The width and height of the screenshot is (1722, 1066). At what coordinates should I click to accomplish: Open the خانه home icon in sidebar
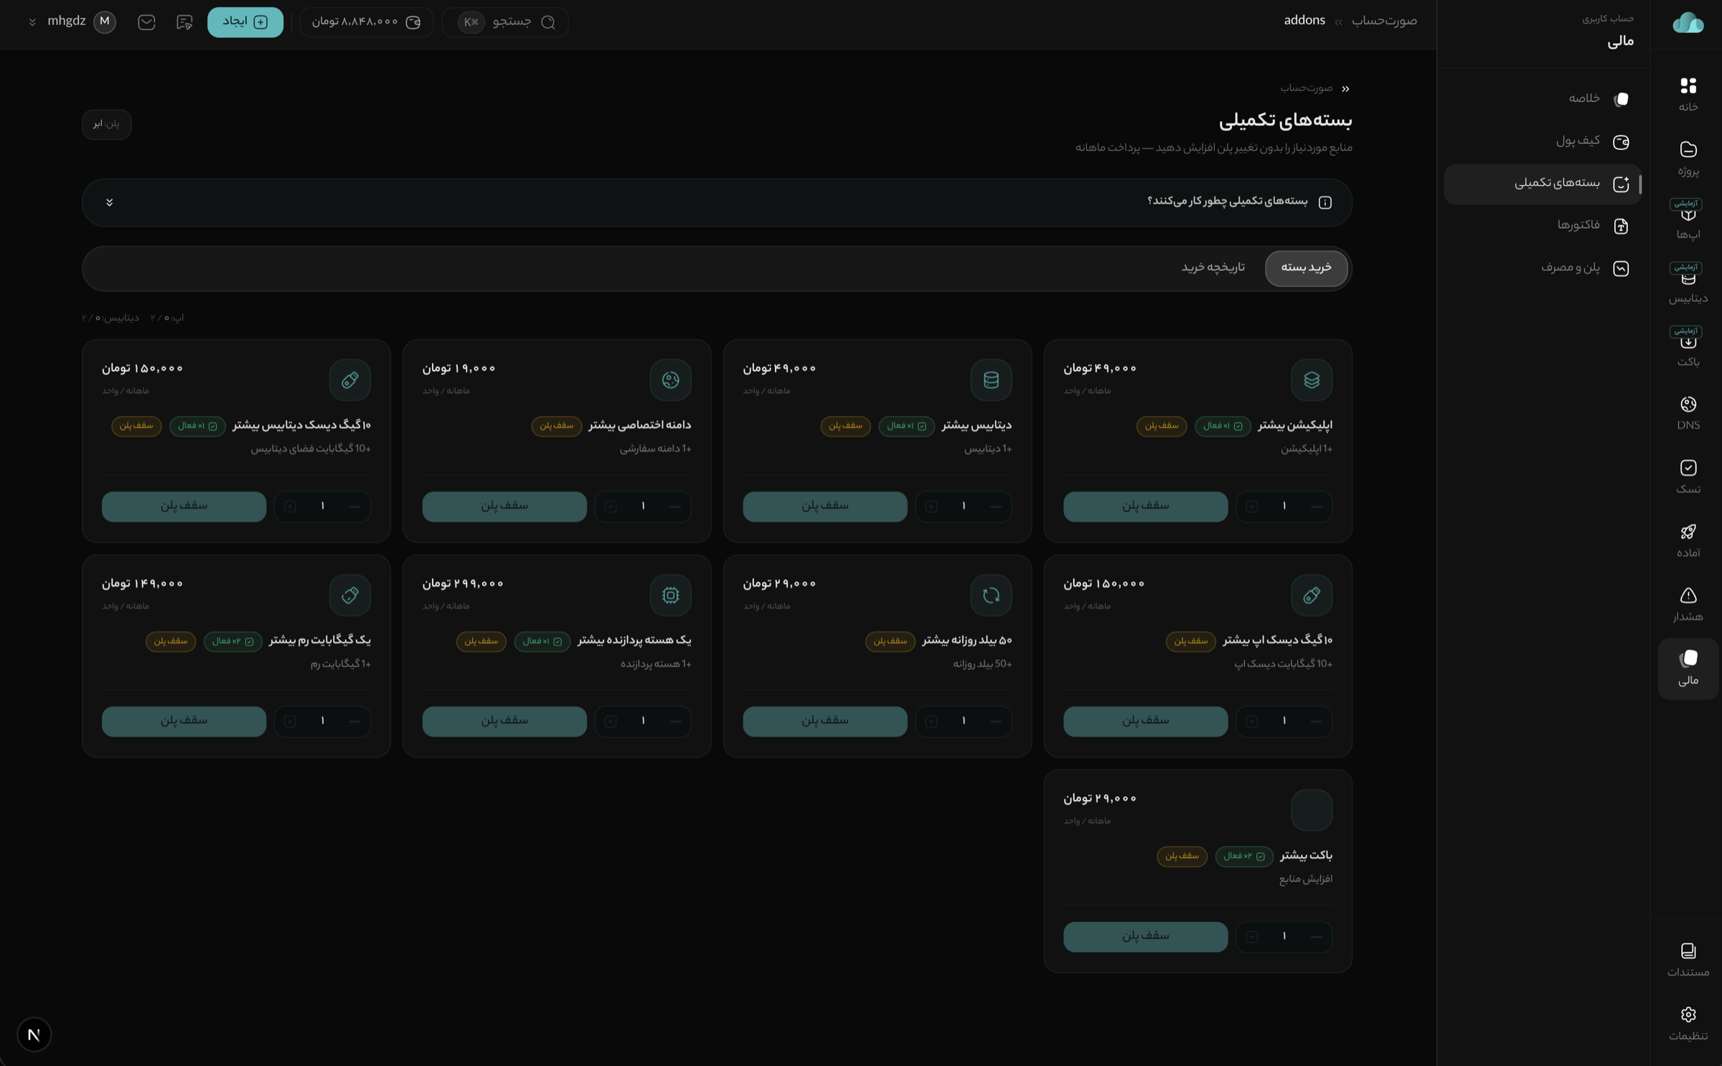coord(1688,94)
